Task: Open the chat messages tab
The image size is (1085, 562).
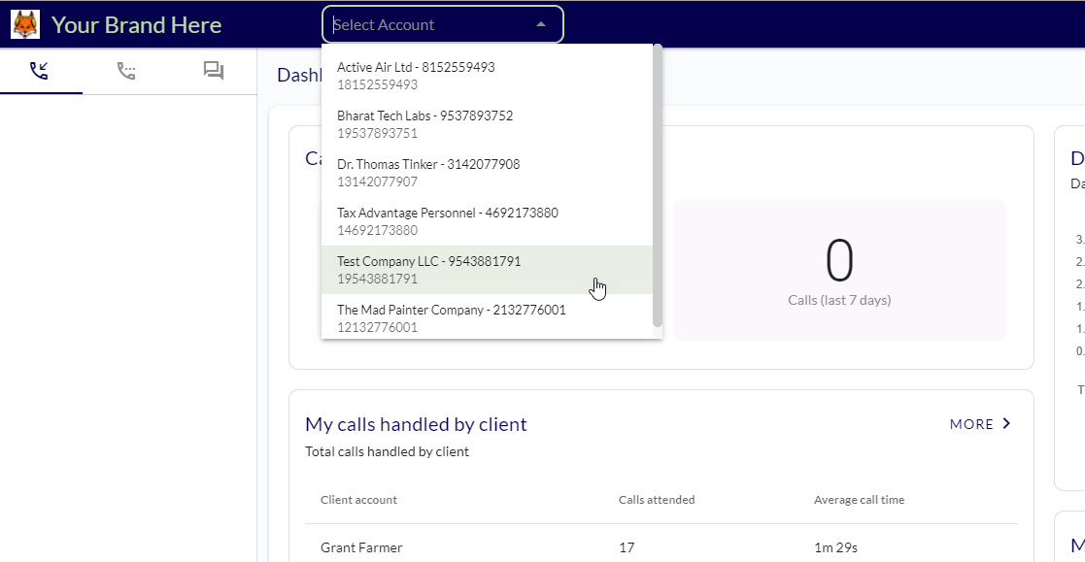Action: point(213,71)
